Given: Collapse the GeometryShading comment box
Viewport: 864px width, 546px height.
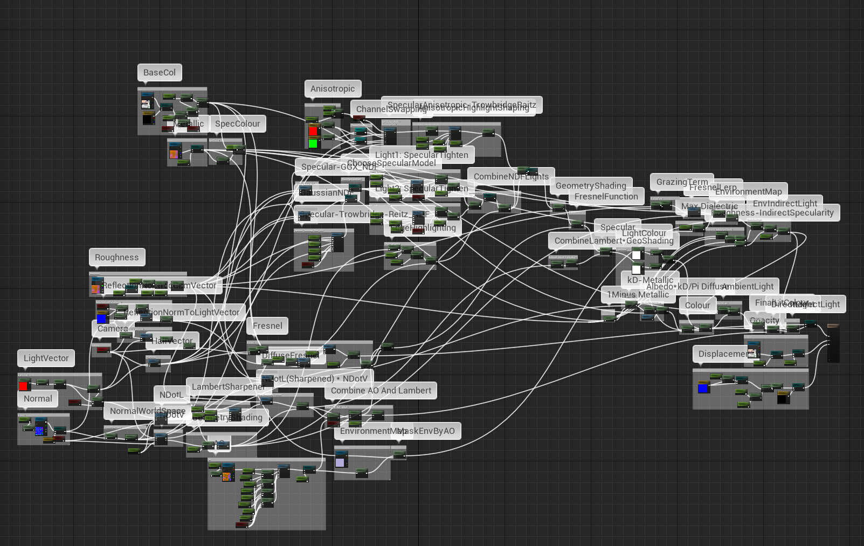Looking at the screenshot, I should (591, 185).
